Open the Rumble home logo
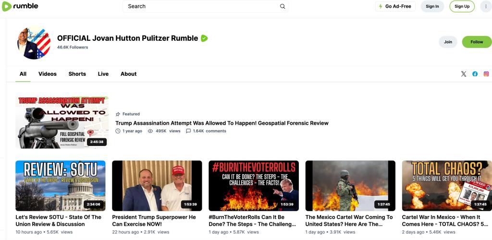 pyautogui.click(x=20, y=6)
